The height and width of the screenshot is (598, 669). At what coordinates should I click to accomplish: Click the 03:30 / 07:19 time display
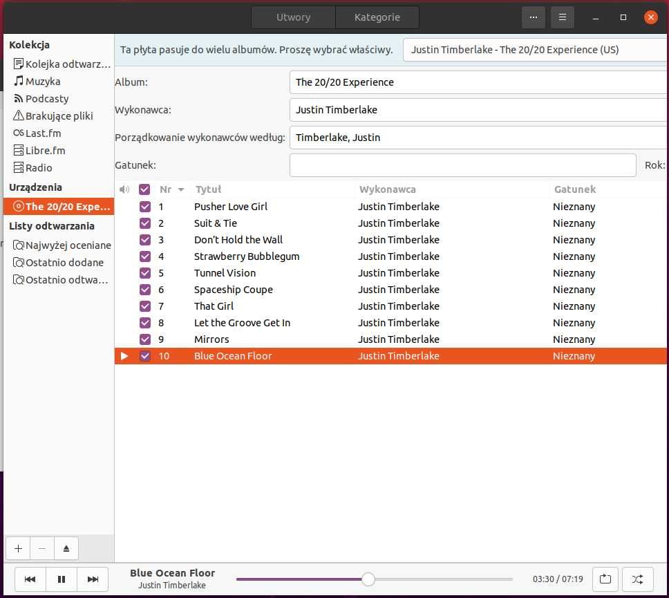point(558,579)
